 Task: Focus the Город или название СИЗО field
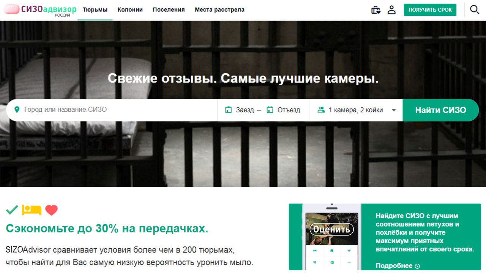[112, 110]
